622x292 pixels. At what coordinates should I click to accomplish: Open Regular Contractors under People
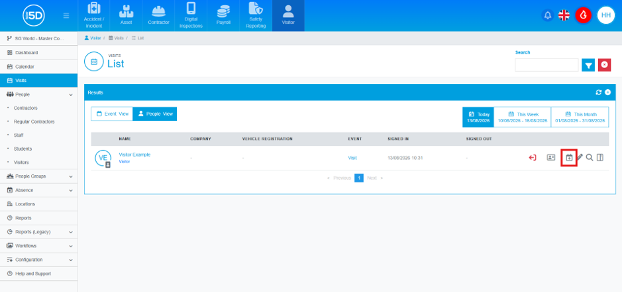coord(34,122)
